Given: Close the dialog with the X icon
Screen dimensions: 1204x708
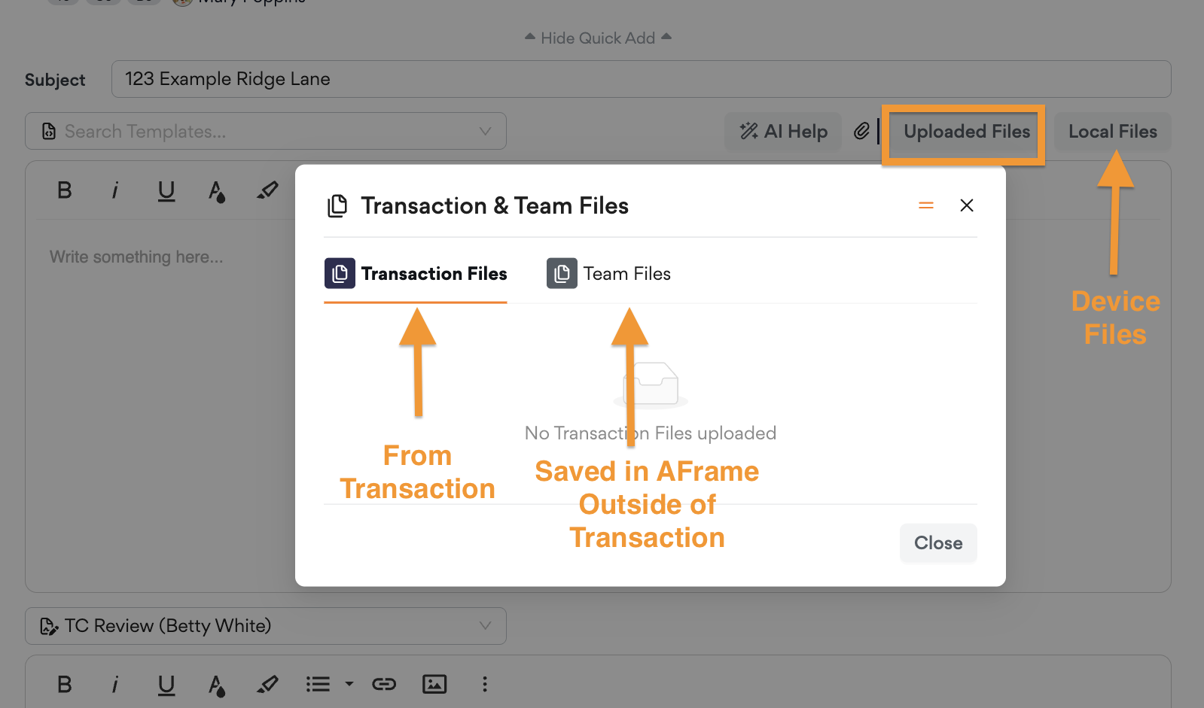Looking at the screenshot, I should click(967, 205).
